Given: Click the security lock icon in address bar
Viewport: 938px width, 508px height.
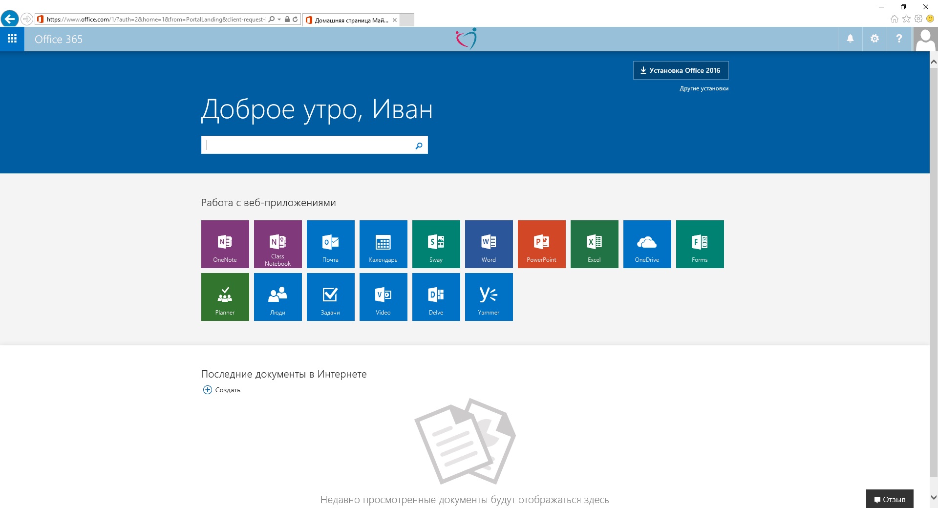Looking at the screenshot, I should [x=287, y=19].
